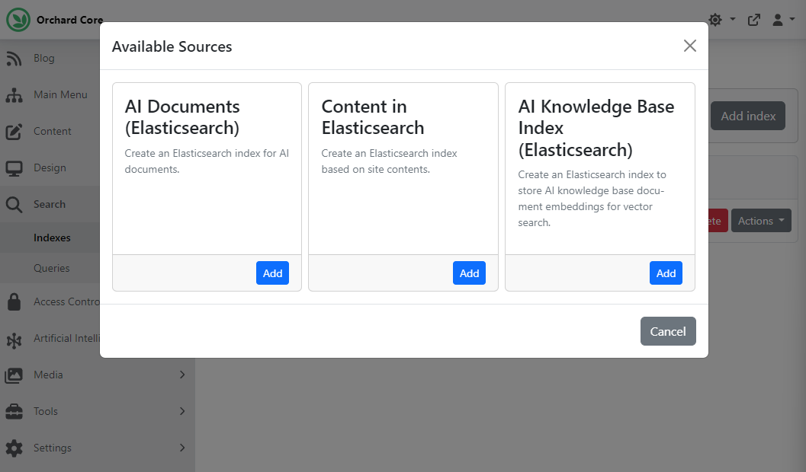The height and width of the screenshot is (472, 806).
Task: Click the Orchard Core leaf logo
Action: tap(18, 20)
